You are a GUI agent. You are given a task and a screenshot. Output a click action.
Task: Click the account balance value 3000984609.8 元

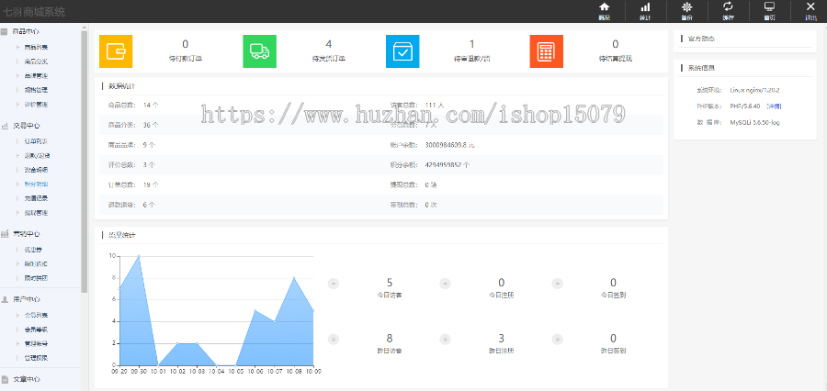click(x=449, y=145)
